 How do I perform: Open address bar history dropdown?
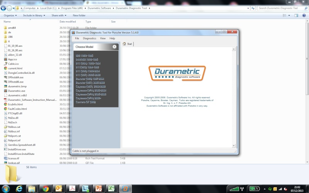(x=248, y=8)
